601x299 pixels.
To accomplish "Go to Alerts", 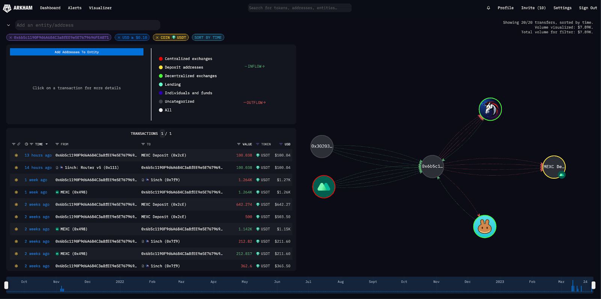I will (75, 8).
